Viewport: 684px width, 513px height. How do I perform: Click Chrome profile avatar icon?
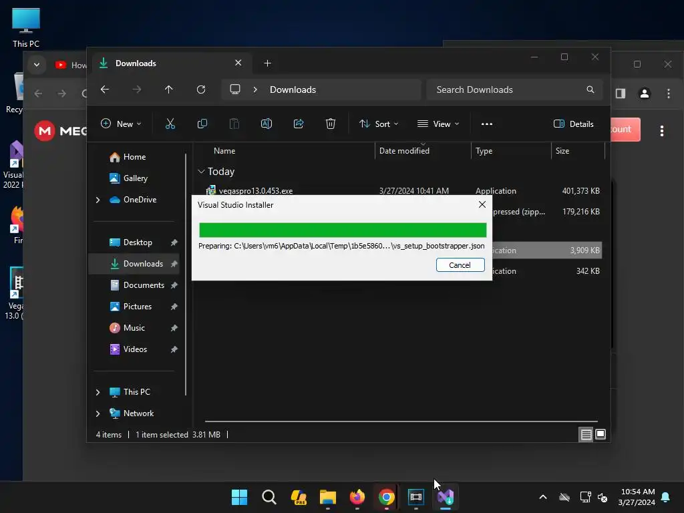coord(645,94)
